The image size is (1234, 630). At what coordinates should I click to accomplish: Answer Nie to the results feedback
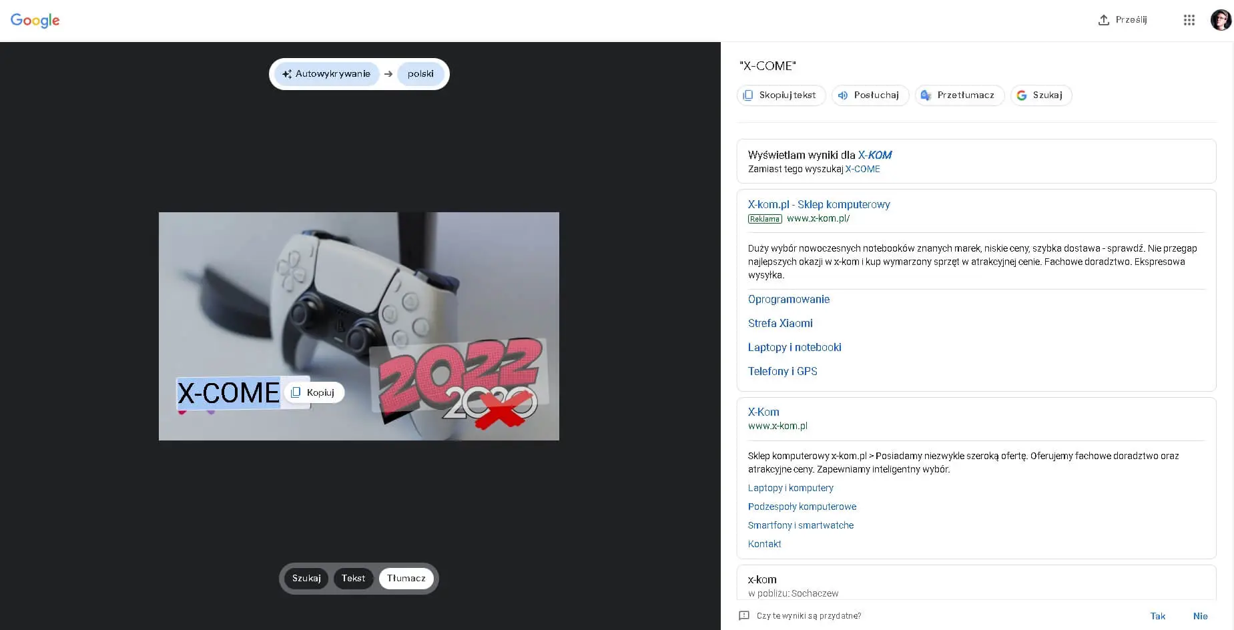click(x=1200, y=616)
